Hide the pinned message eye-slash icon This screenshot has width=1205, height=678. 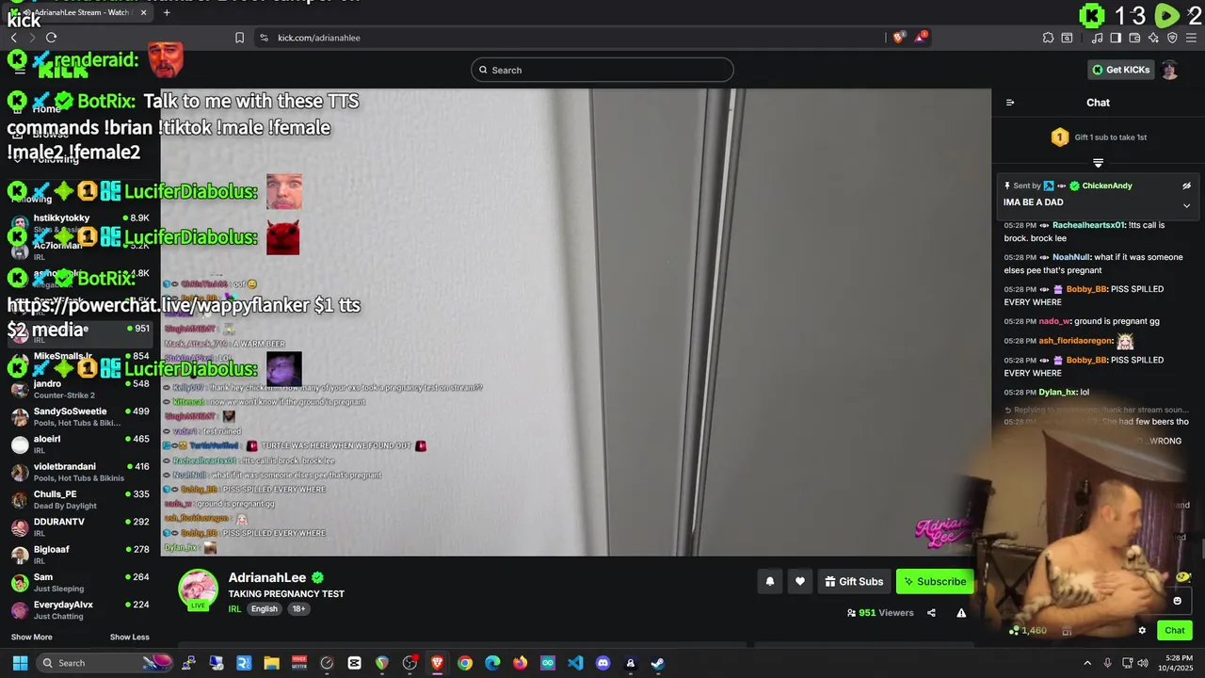pyautogui.click(x=1186, y=186)
